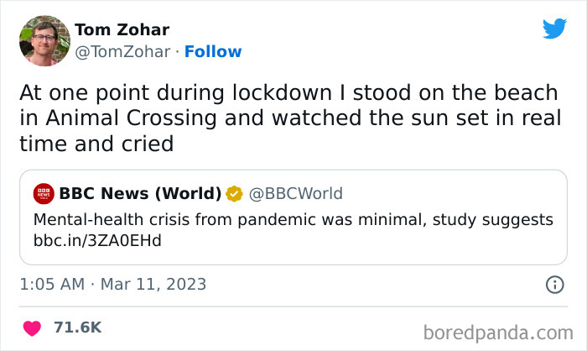View the 71.6K likes count
Image resolution: width=587 pixels, height=351 pixels.
coord(79,327)
